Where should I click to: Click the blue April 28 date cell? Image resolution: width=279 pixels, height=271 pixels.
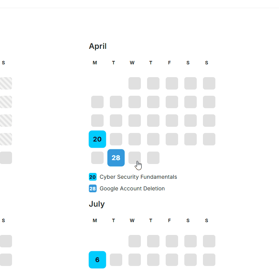point(116,158)
